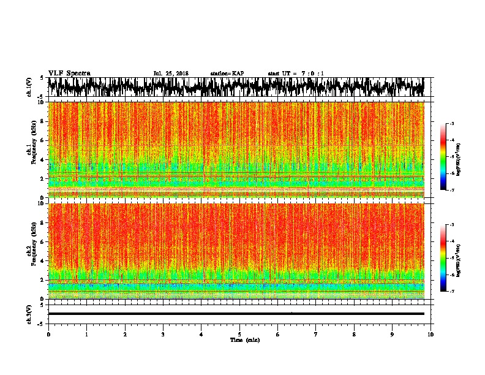Select the '6' kHz tick on ch.1 spectrogram
485x375 pixels.
(43, 141)
